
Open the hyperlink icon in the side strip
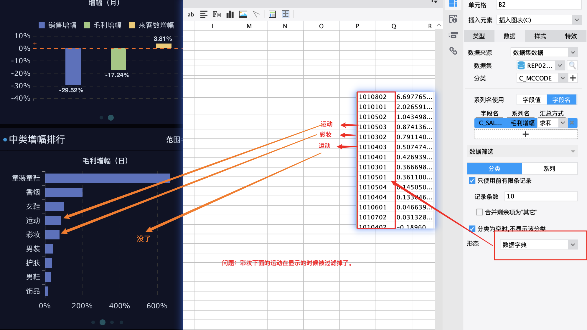pyautogui.click(x=453, y=51)
